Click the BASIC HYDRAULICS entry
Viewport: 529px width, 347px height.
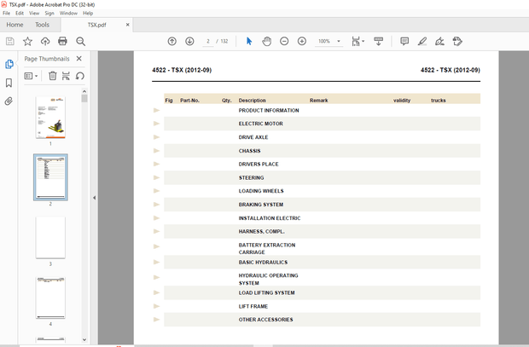[x=263, y=262]
